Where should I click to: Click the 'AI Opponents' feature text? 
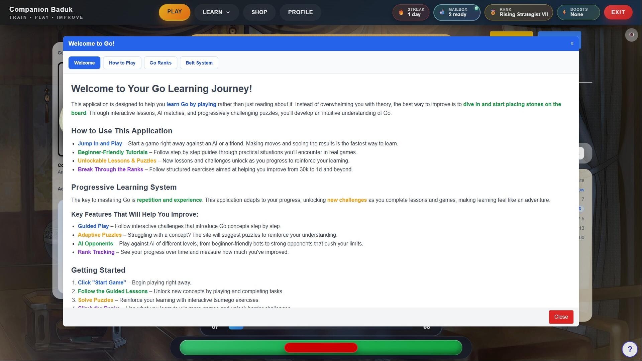95,244
